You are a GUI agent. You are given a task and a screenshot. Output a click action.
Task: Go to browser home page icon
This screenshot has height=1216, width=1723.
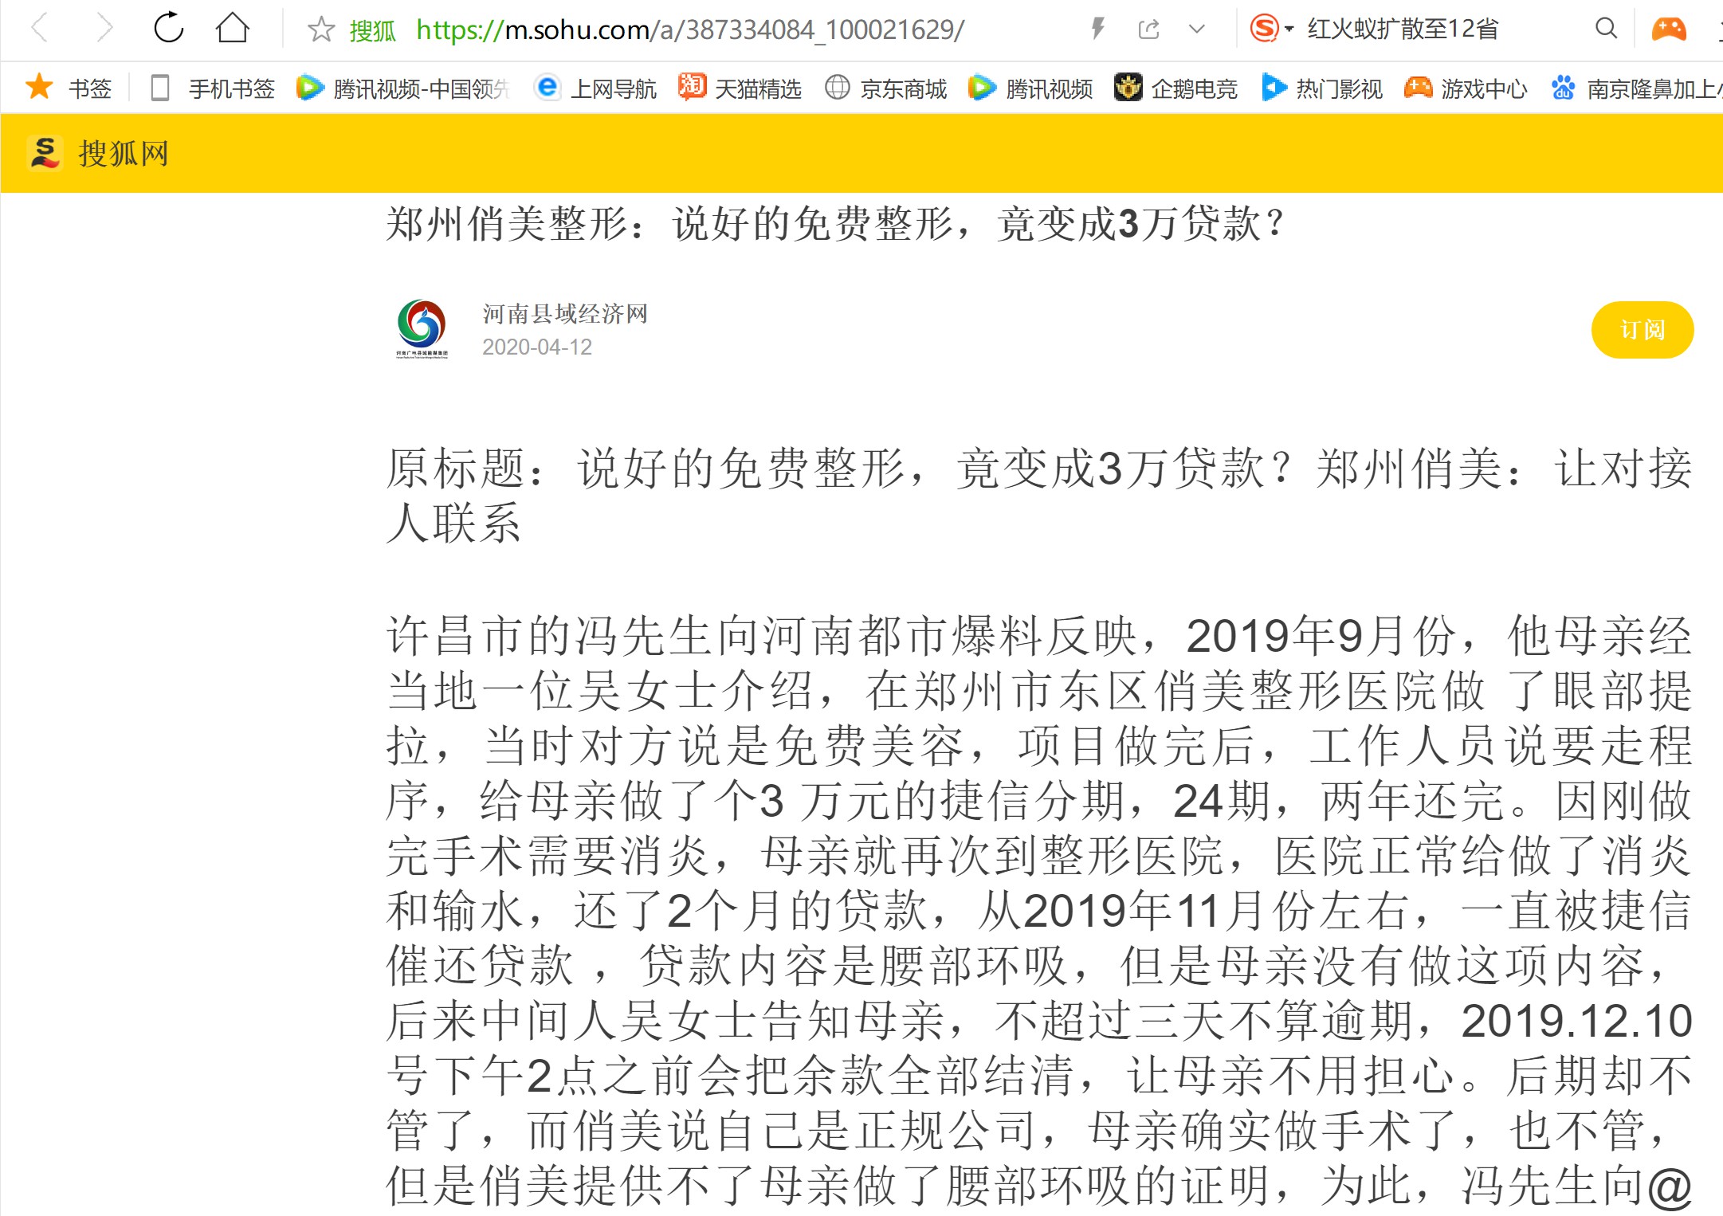click(x=233, y=29)
